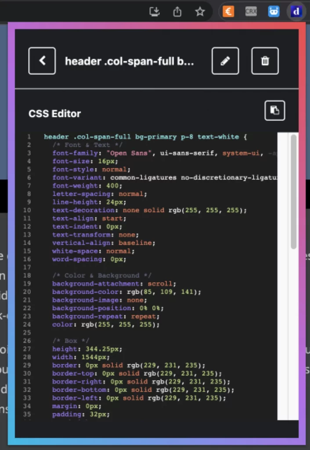The height and width of the screenshot is (450, 310).
Task: Click line number 35 in the gutter
Action: coord(27,414)
